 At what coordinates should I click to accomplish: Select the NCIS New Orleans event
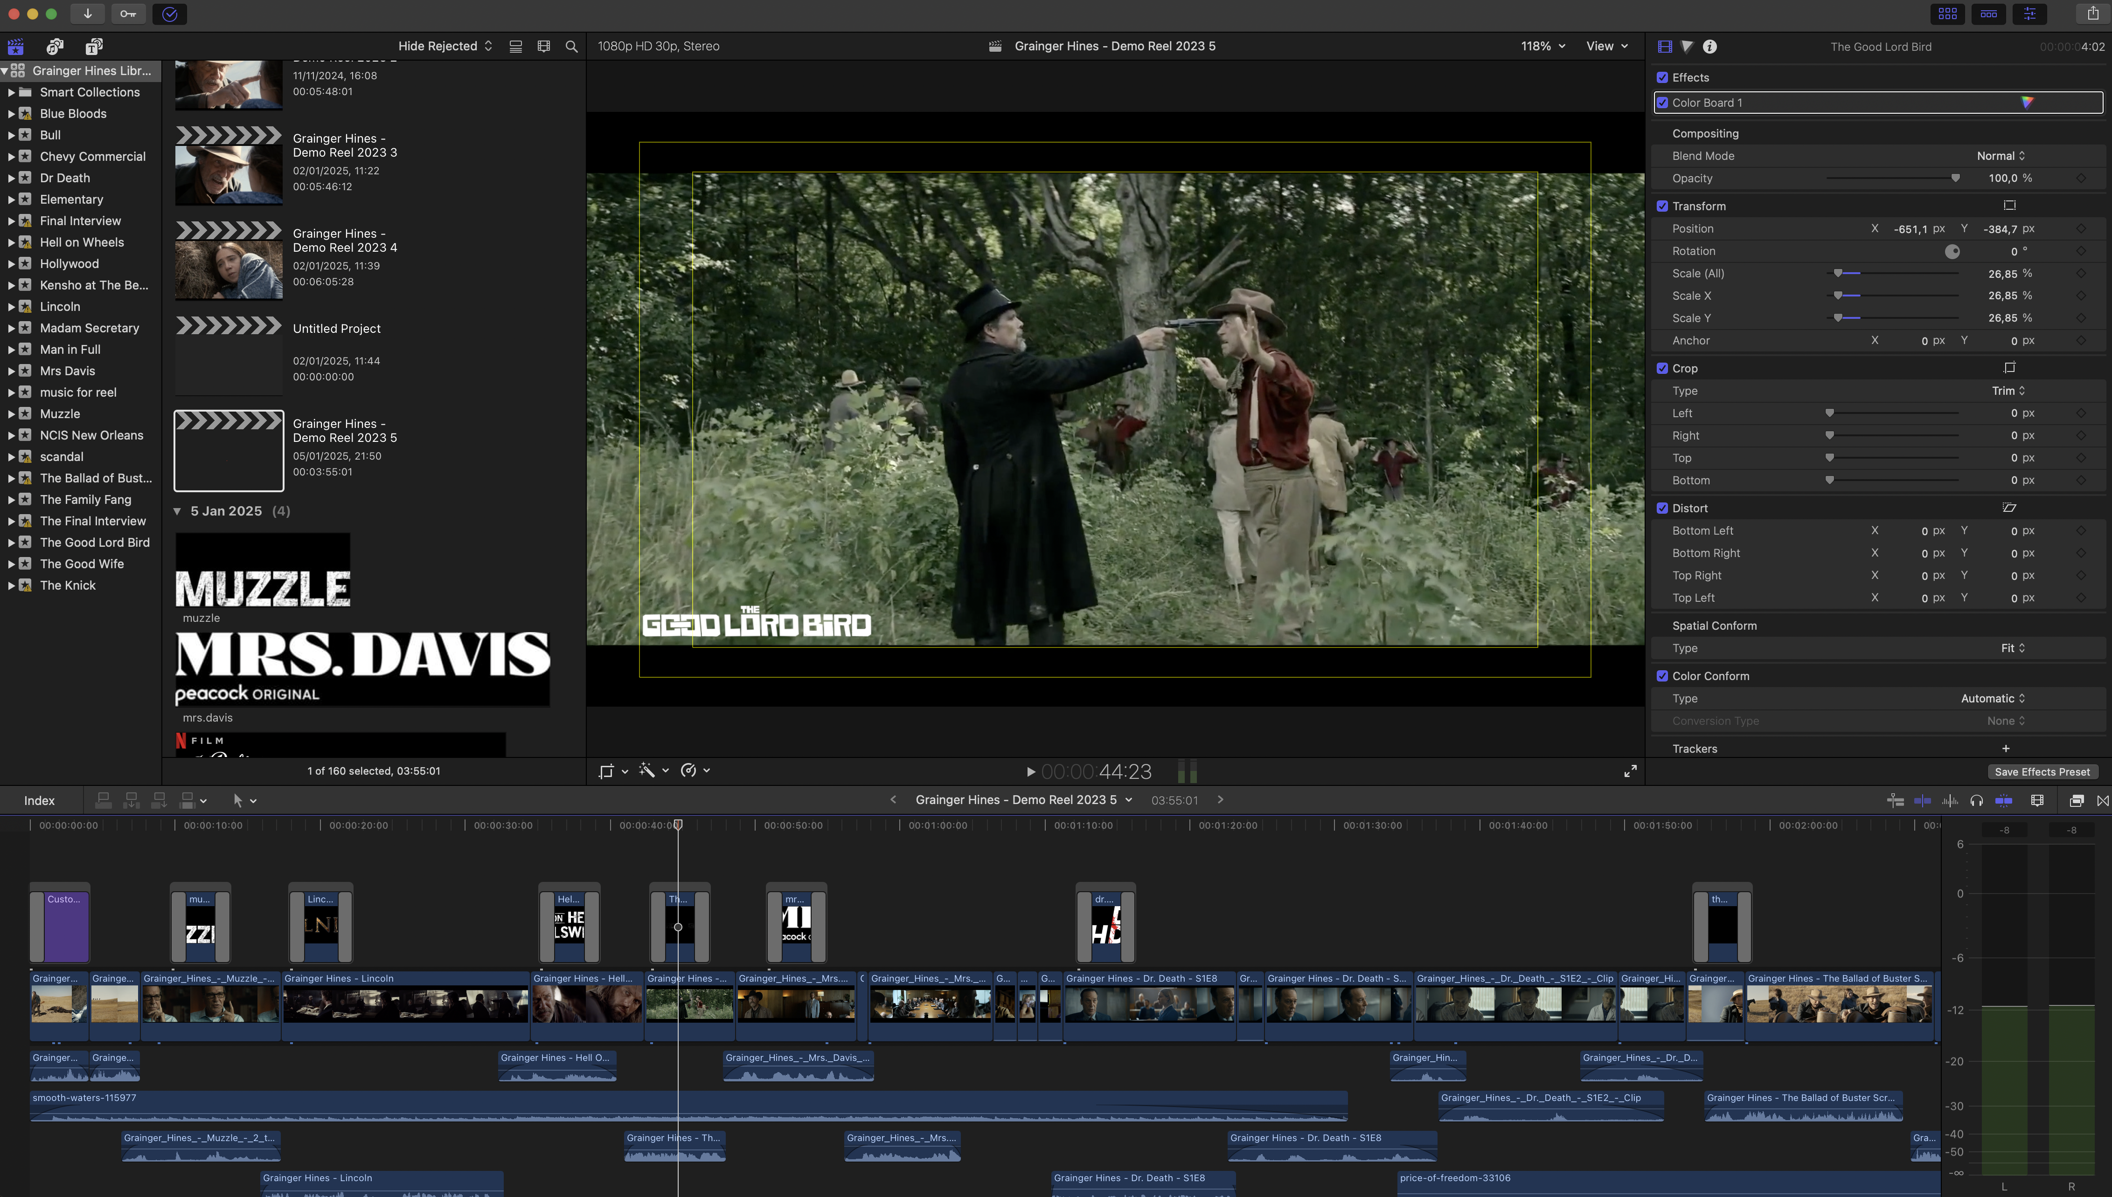click(x=91, y=436)
